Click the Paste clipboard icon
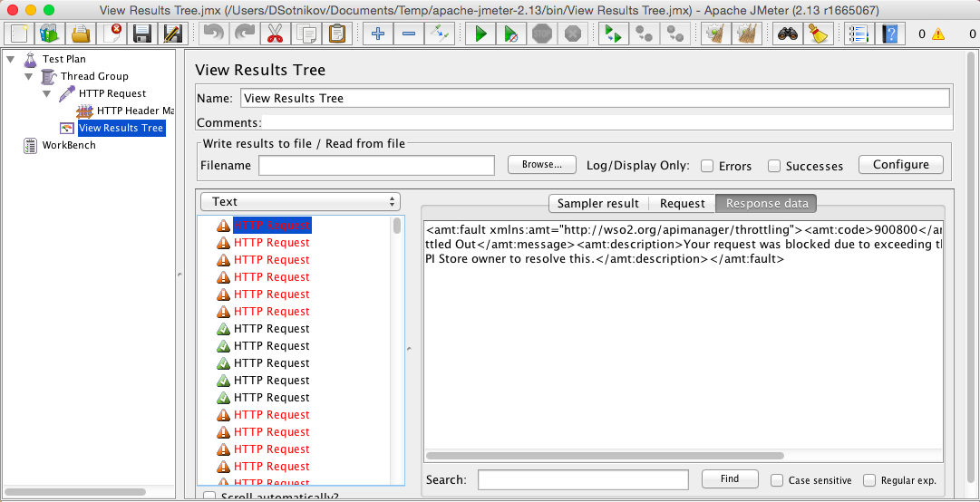Viewport: 980px width, 502px height. click(x=337, y=34)
